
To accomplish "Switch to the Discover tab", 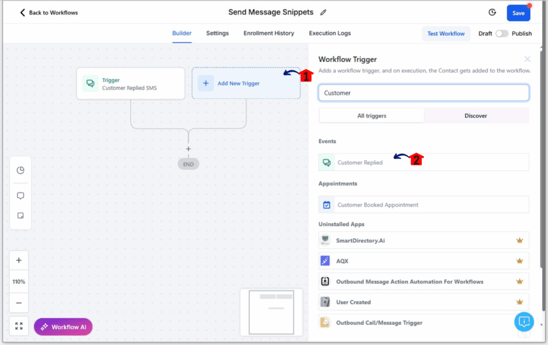I will 476,116.
